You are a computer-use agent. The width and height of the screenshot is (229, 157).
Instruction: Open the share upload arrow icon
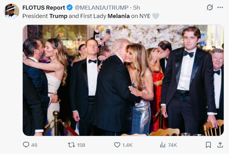220,145
